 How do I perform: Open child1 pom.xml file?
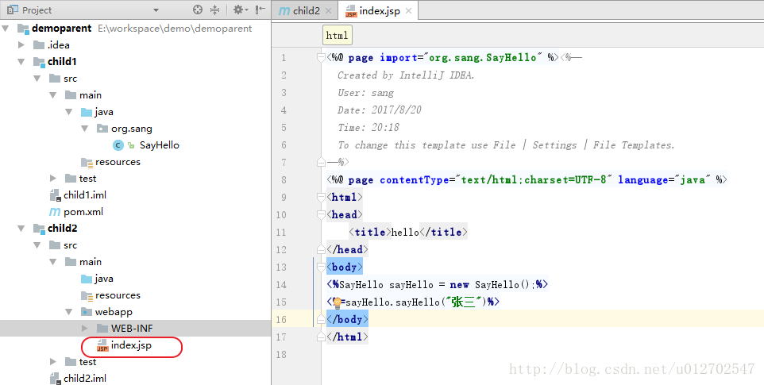pyautogui.click(x=83, y=212)
